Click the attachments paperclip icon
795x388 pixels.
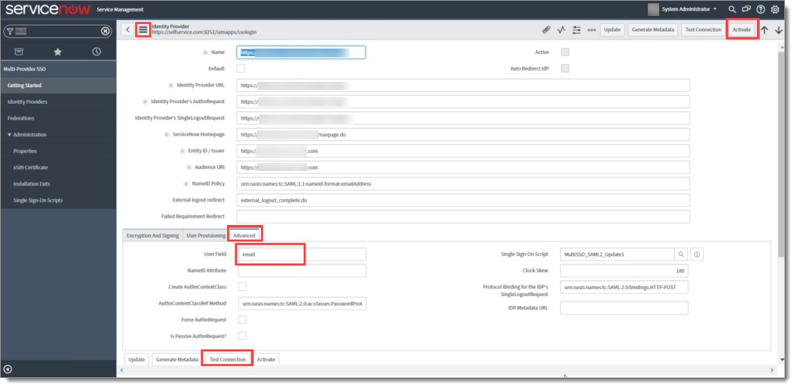click(x=546, y=30)
